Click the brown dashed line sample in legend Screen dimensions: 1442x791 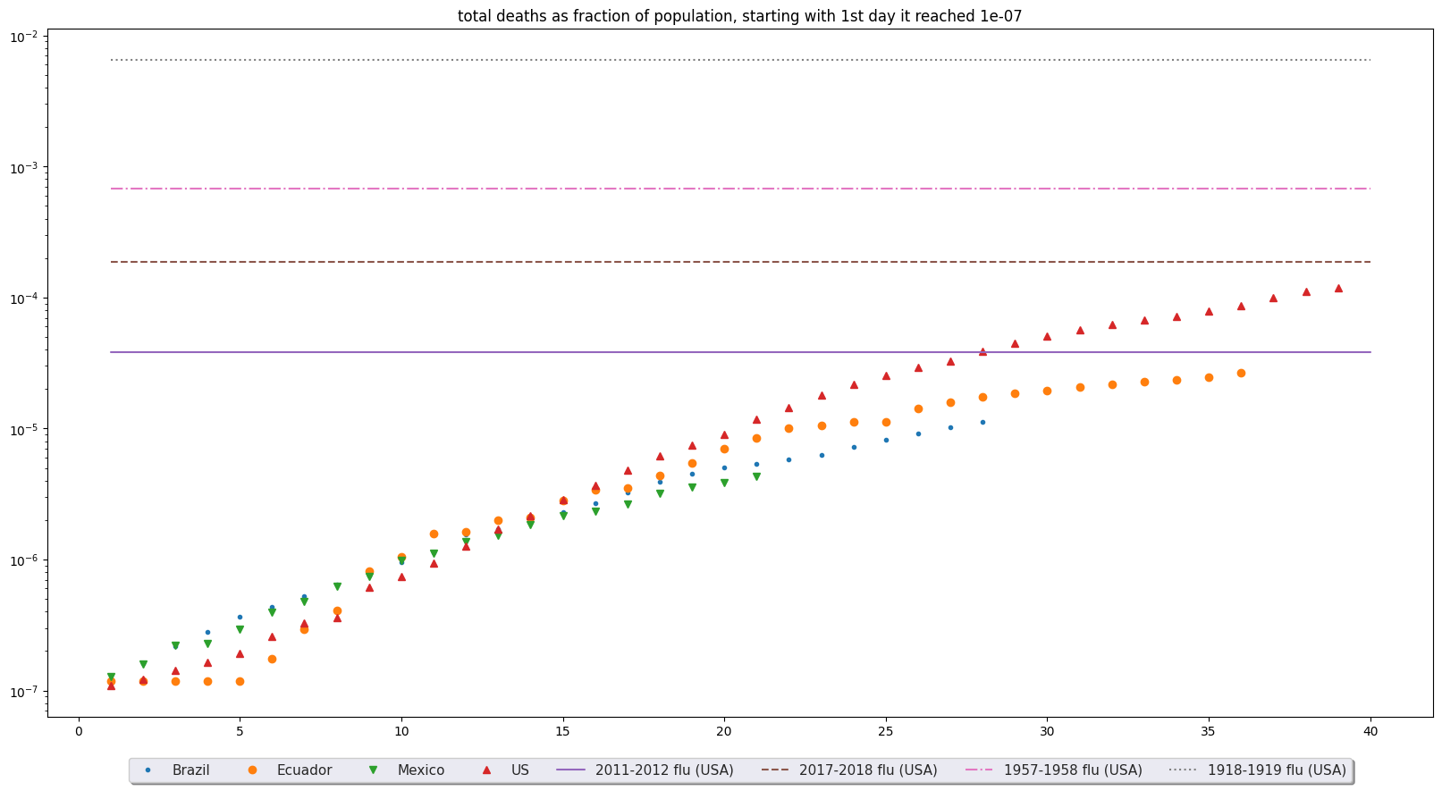click(x=775, y=770)
